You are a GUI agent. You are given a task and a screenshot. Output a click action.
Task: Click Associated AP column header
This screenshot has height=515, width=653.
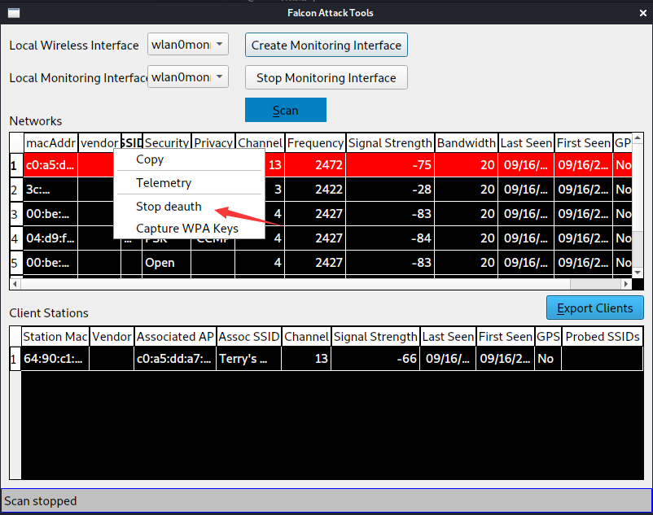175,336
